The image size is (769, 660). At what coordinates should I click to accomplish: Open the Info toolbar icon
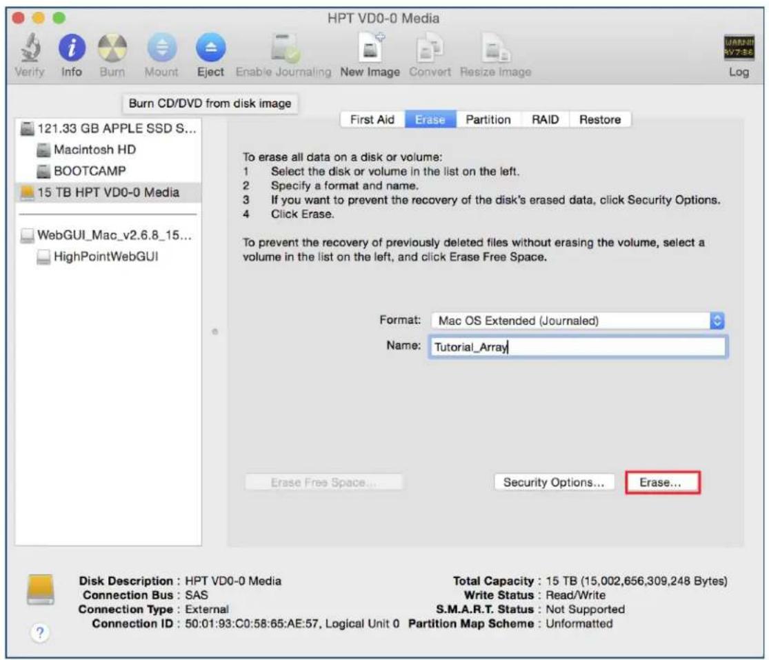click(x=72, y=48)
